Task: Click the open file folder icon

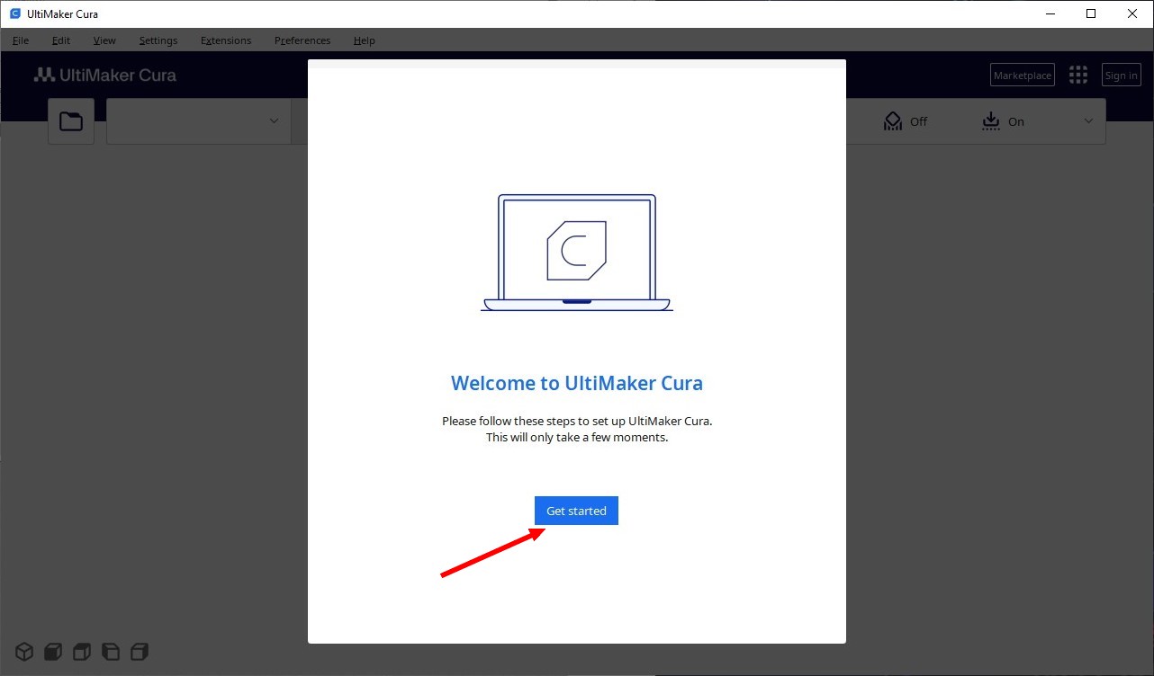Action: click(71, 121)
